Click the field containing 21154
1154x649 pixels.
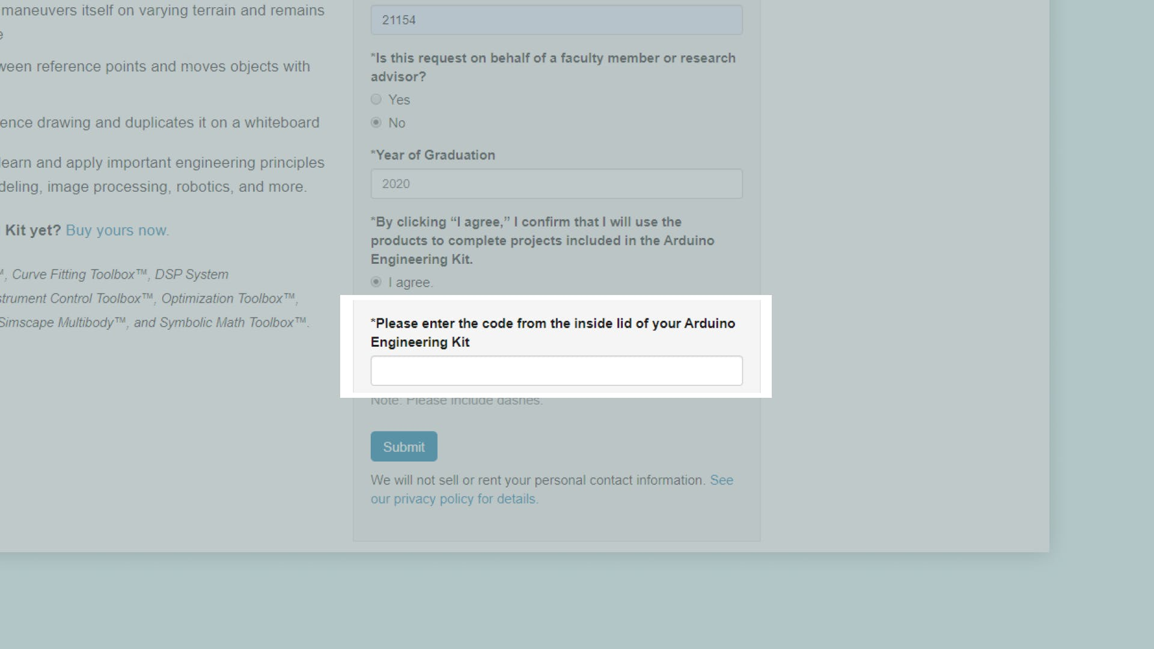[x=557, y=20]
